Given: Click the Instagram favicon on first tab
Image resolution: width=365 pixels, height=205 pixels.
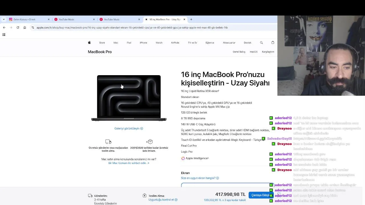Looking at the screenshot, I should [x=11, y=19].
